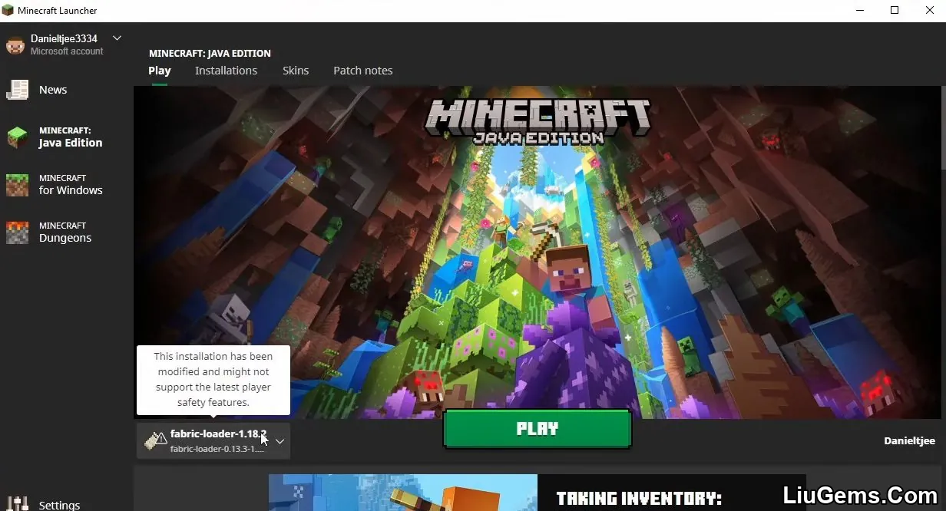Open the Settings sliders icon
This screenshot has height=511, width=946.
17,503
